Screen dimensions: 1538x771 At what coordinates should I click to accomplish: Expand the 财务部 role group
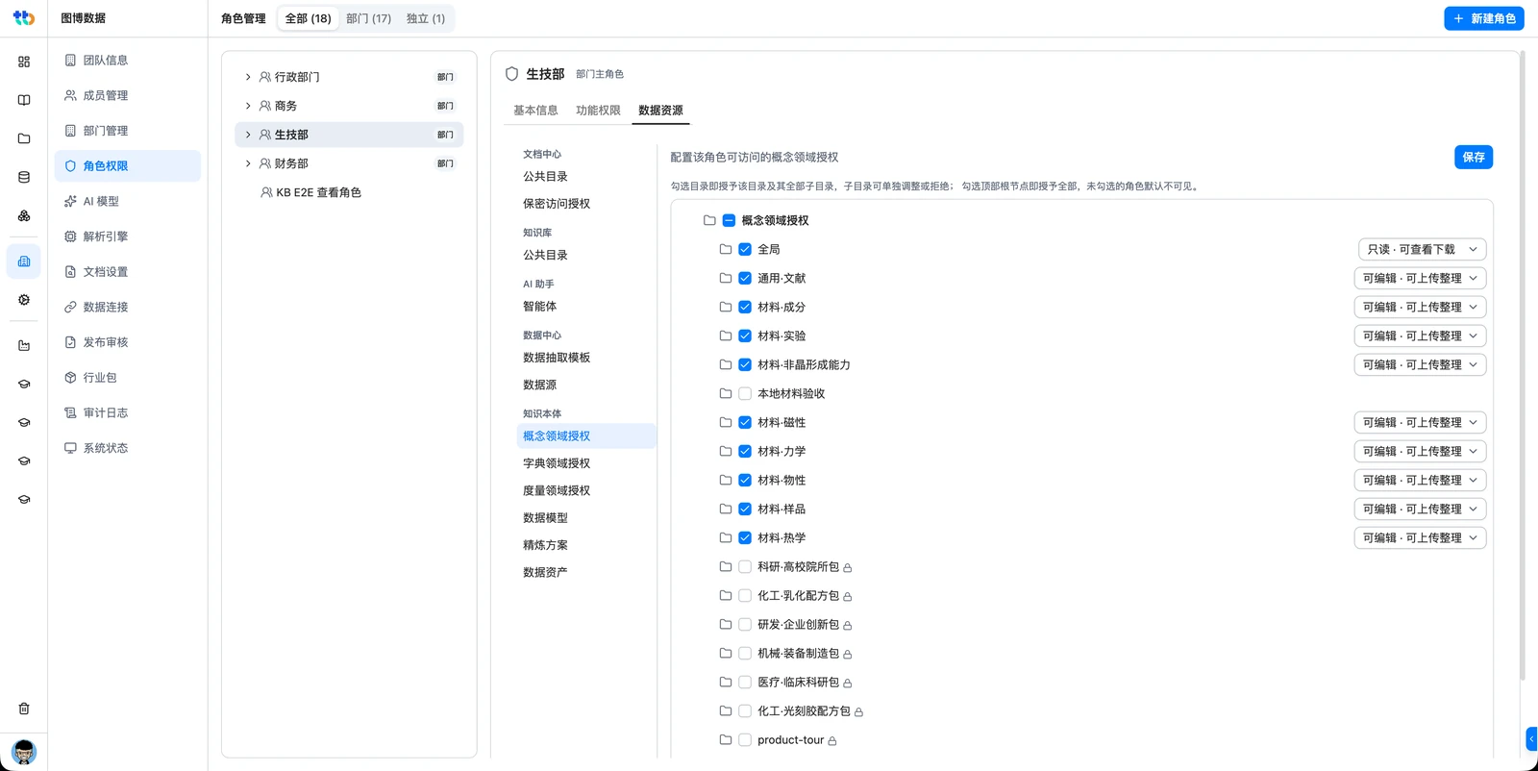(248, 163)
